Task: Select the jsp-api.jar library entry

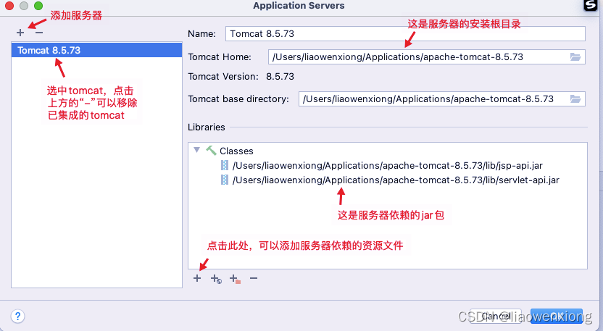Action: [x=387, y=166]
